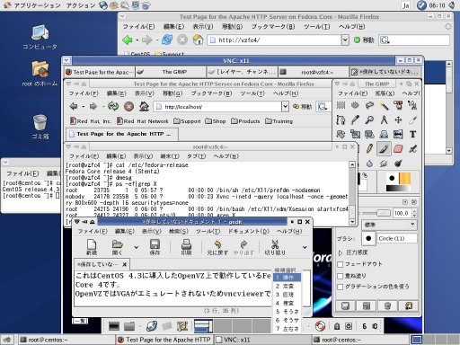Select the Eraser tool in GIMP
Screen dimensions: 460x345
point(398,149)
